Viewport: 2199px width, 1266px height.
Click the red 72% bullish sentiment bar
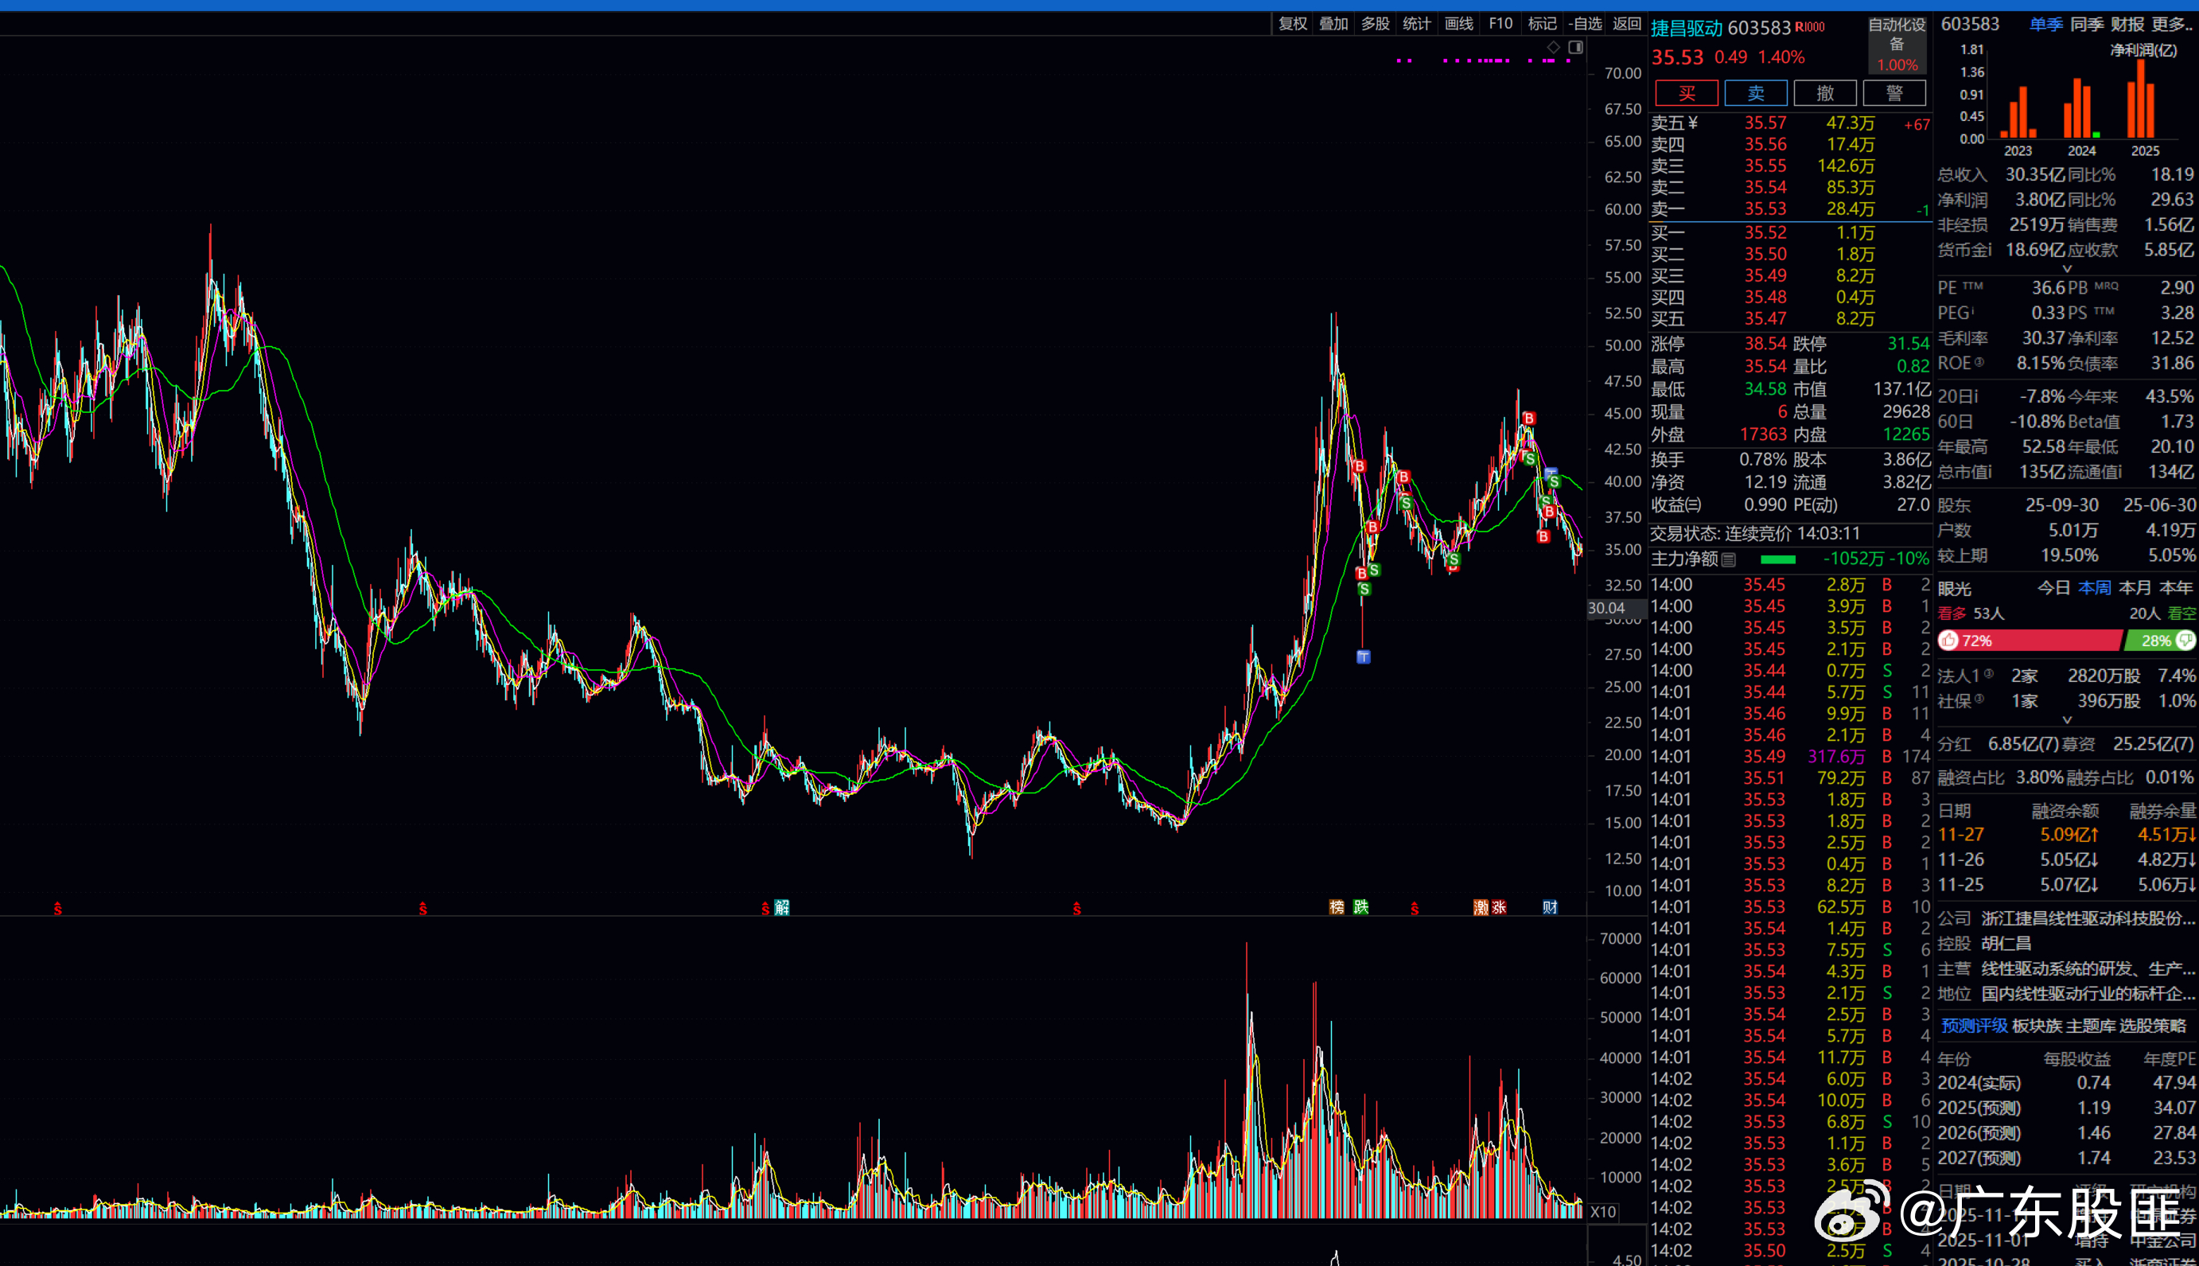pyautogui.click(x=2034, y=641)
